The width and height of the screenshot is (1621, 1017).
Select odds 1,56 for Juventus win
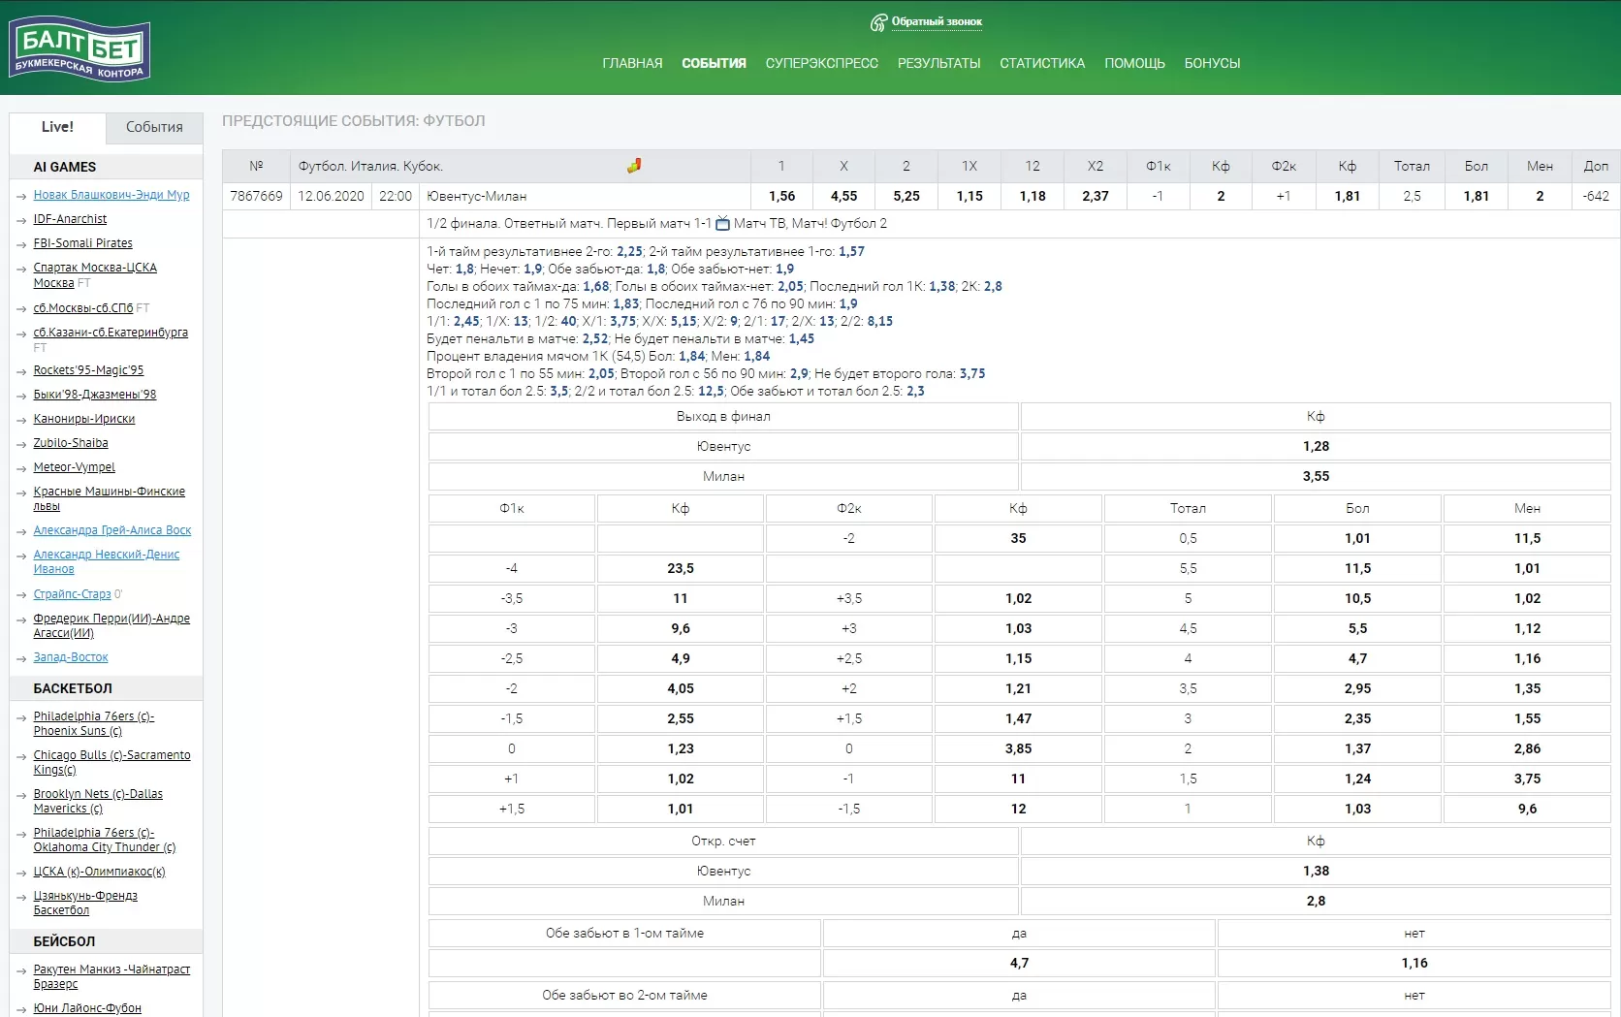pyautogui.click(x=781, y=196)
